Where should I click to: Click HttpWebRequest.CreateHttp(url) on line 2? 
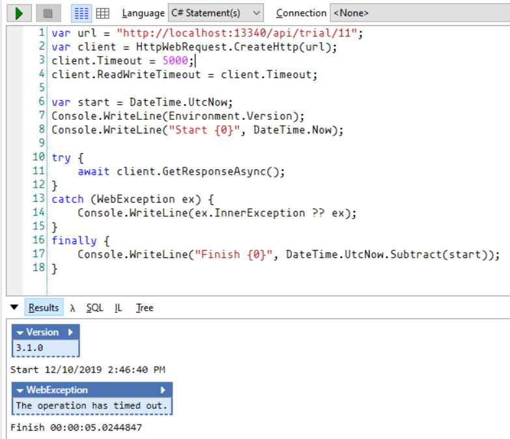click(x=233, y=47)
